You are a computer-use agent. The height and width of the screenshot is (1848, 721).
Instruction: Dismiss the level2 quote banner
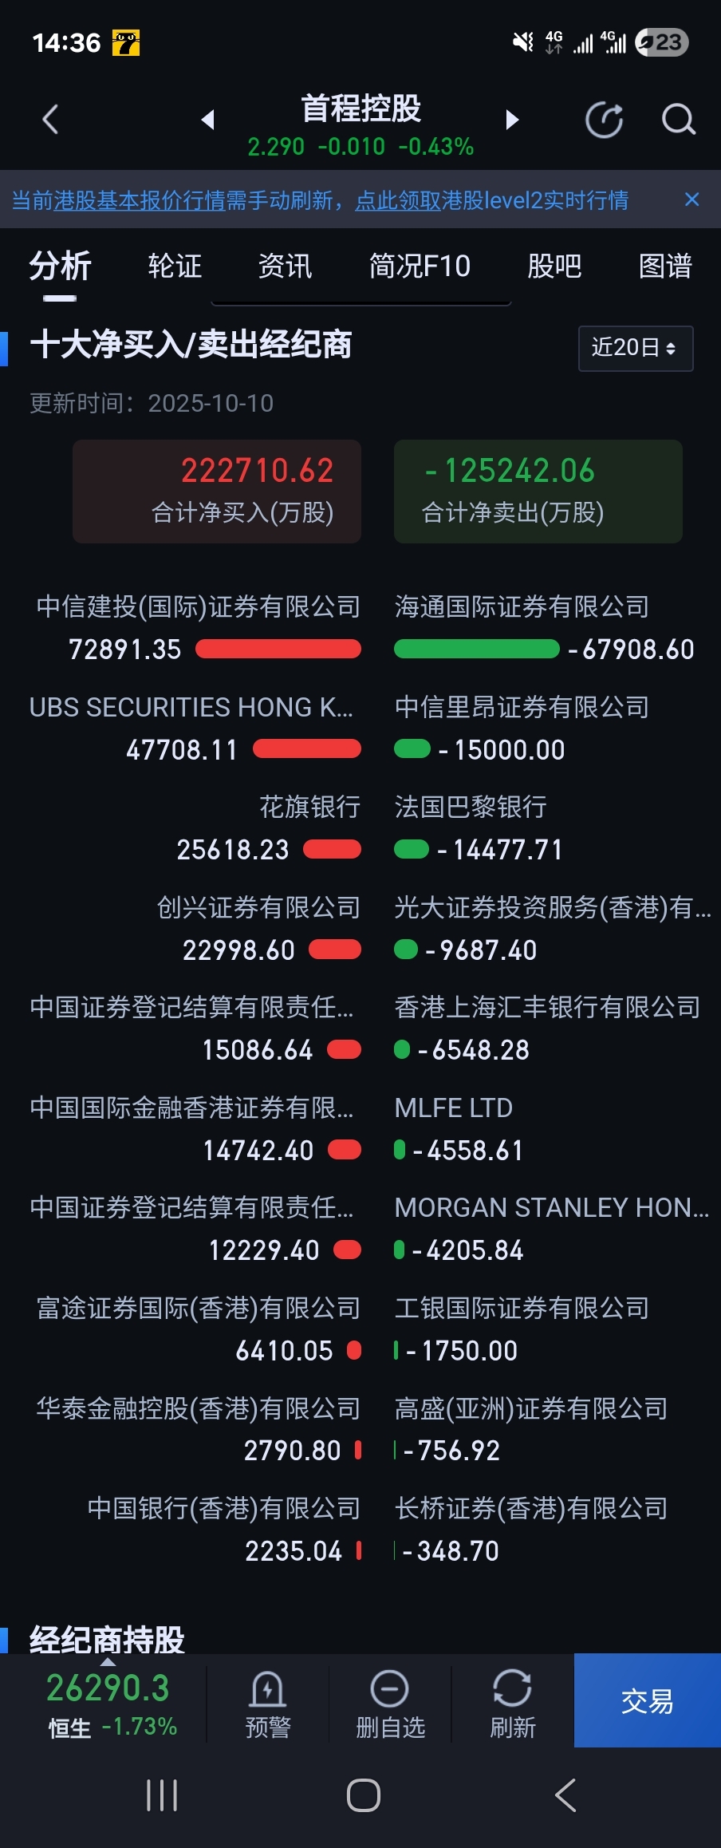coord(691,199)
